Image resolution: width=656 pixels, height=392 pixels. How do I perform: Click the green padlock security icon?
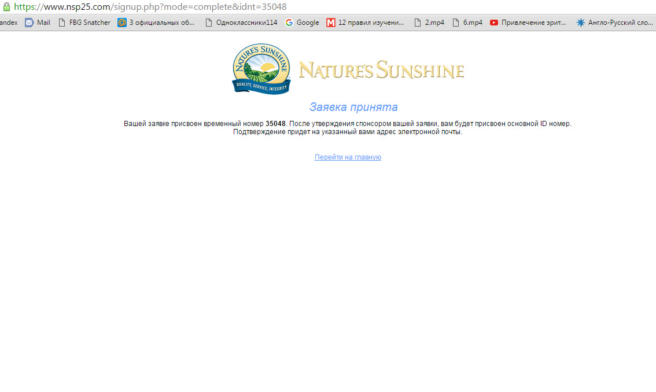click(x=6, y=7)
